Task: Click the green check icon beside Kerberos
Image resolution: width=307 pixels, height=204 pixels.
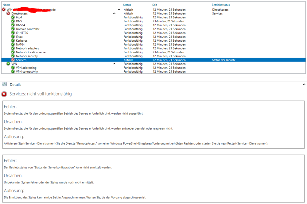Action: coord(13,40)
